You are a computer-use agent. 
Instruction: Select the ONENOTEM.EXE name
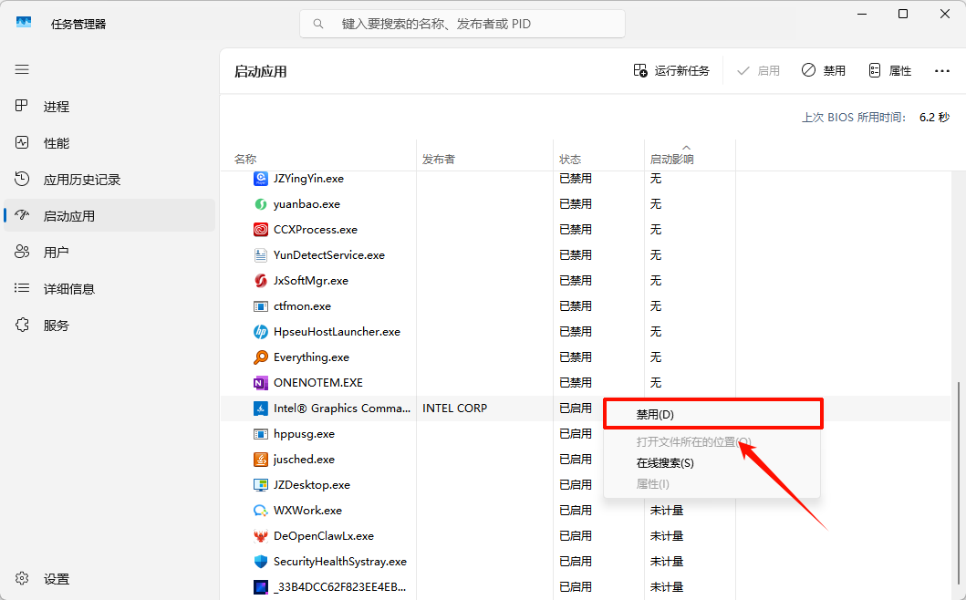317,383
